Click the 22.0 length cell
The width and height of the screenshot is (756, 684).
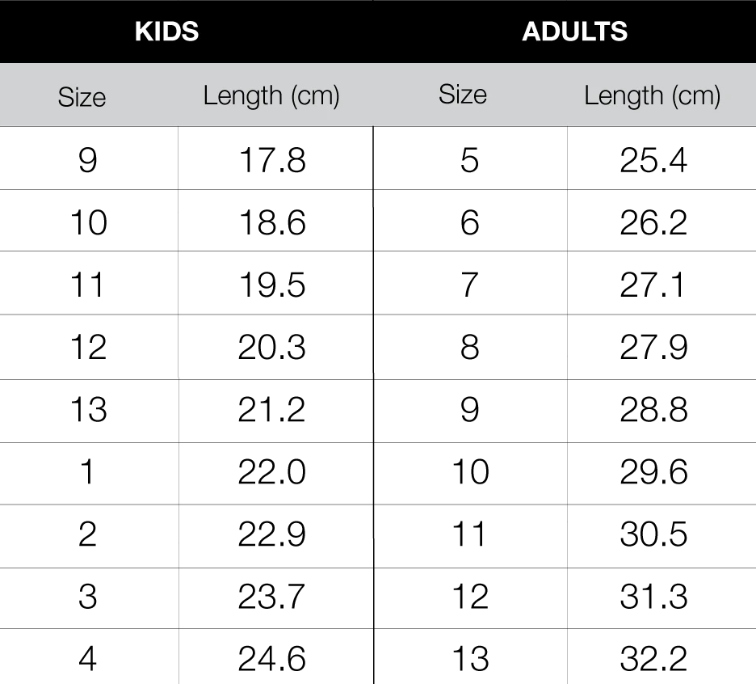click(275, 474)
